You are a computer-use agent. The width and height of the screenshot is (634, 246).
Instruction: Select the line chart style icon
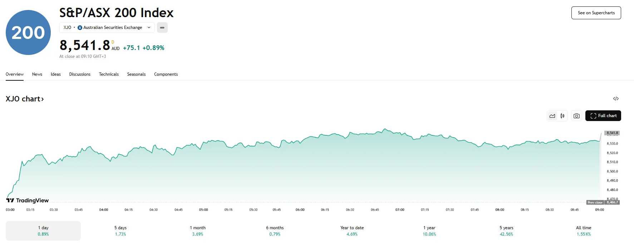(x=552, y=115)
